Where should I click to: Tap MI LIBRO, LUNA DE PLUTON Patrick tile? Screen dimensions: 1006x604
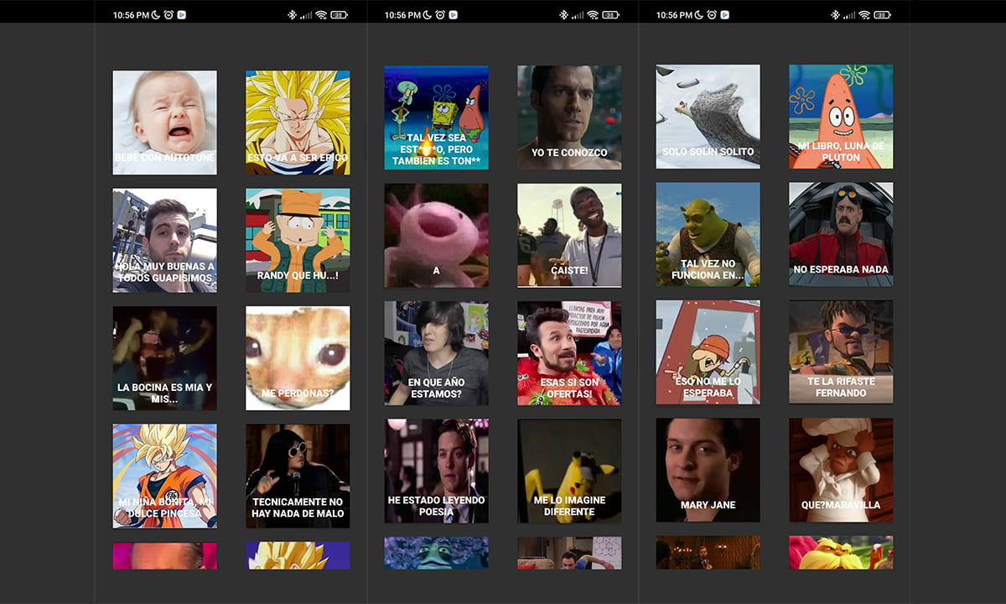841,117
